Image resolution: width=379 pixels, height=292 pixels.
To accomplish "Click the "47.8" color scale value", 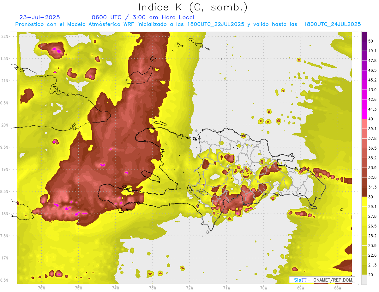I will click(372, 60).
